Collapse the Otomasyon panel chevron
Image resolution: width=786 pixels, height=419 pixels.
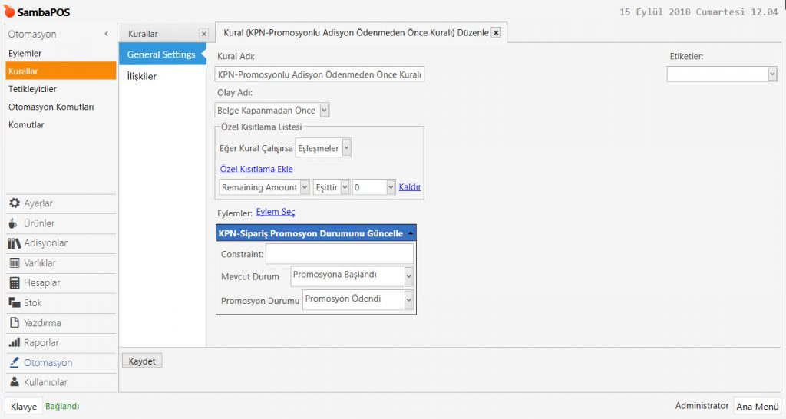(106, 35)
